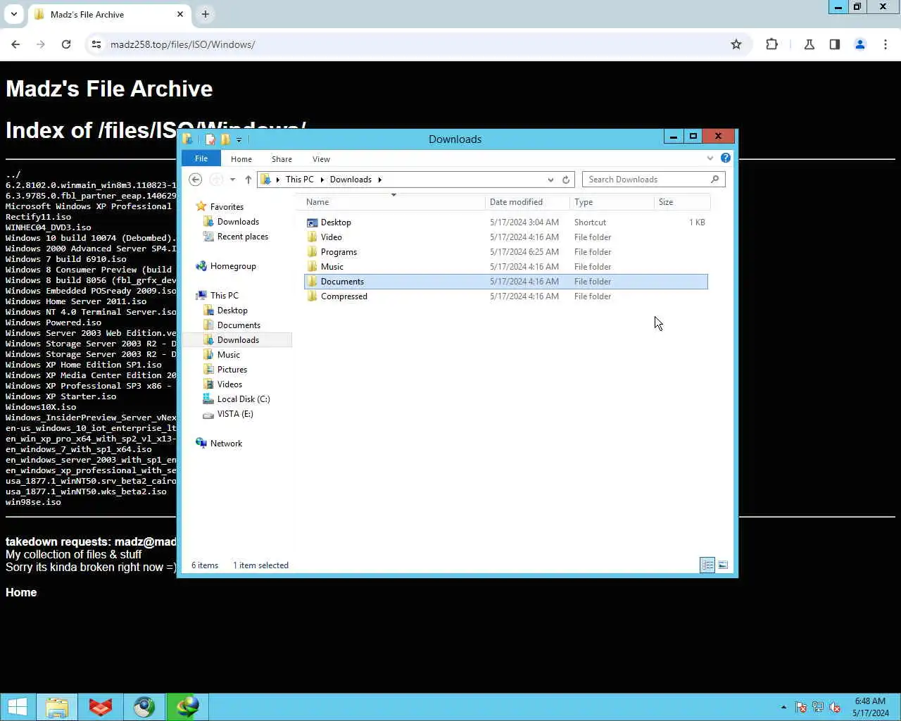This screenshot has width=901, height=721.
Task: Reload the Madz's File Archive page
Action: 66,44
